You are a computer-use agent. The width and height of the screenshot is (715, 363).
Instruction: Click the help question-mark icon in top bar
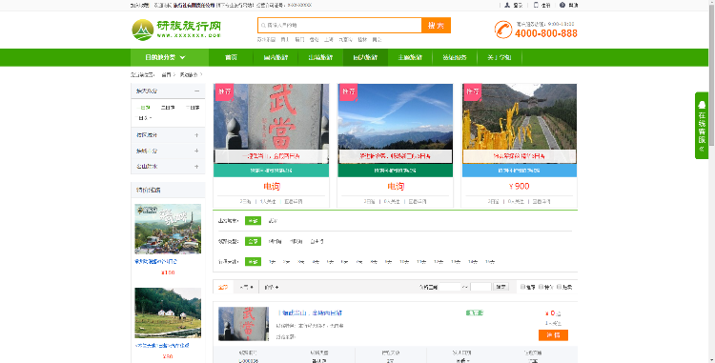pos(562,5)
